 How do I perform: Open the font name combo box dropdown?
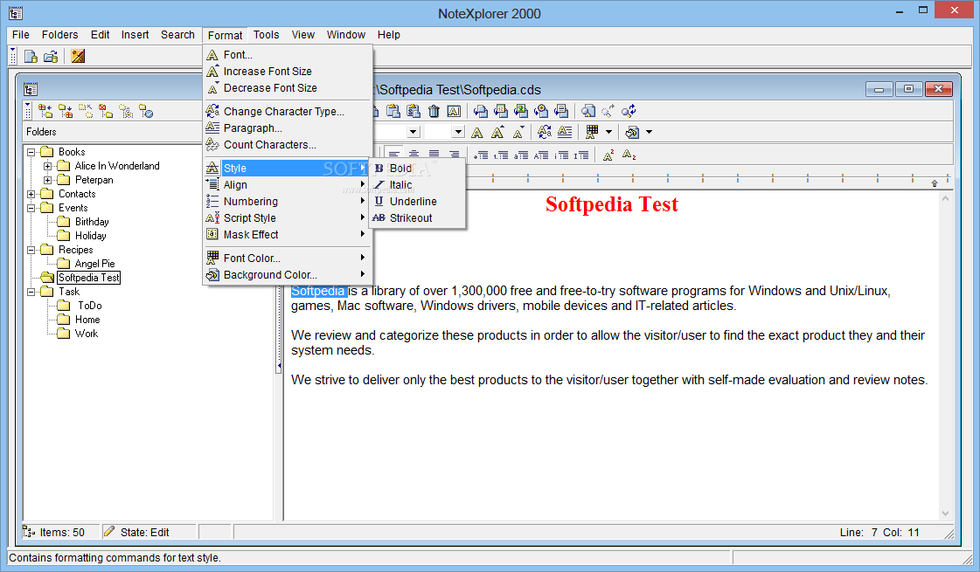click(414, 132)
